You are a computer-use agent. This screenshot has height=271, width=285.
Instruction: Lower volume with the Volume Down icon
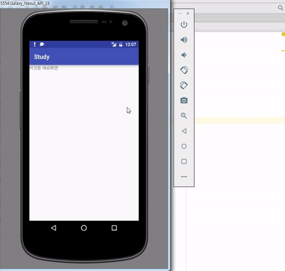pos(184,55)
